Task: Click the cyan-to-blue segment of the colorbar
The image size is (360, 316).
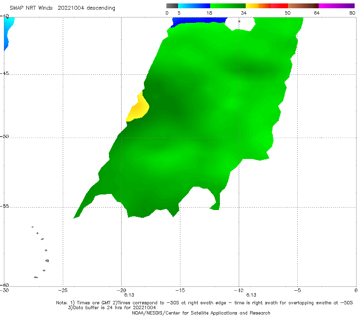Action: tap(194, 6)
